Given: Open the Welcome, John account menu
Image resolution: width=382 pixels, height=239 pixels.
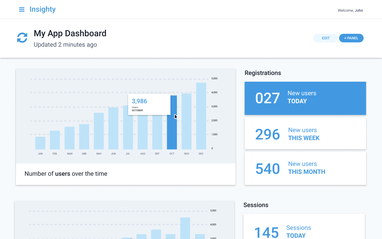Looking at the screenshot, I should (x=350, y=10).
